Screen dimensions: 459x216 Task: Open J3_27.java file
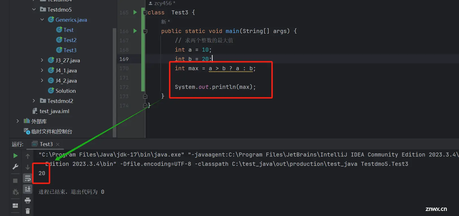[68, 60]
